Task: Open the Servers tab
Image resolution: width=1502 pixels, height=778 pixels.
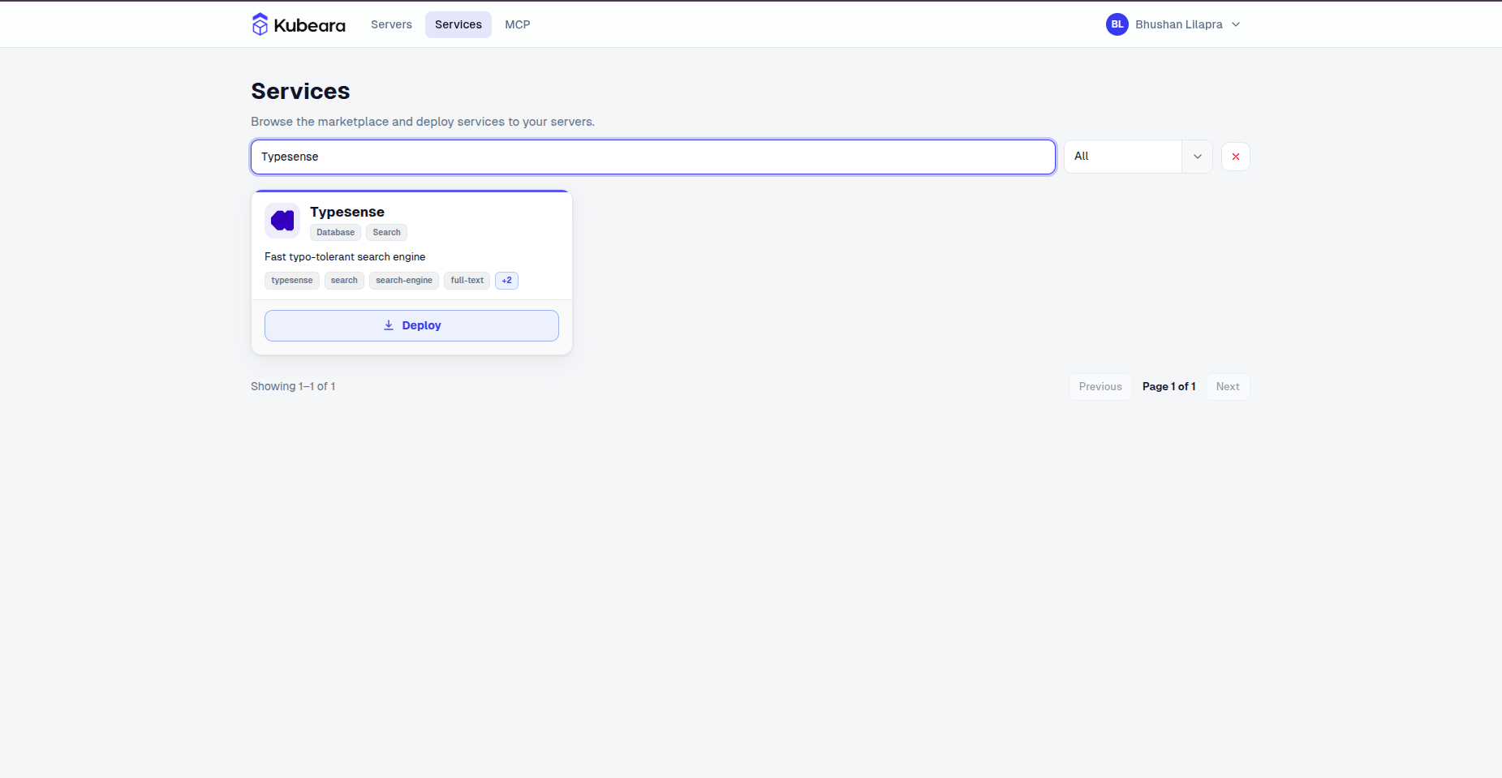Action: (x=391, y=24)
